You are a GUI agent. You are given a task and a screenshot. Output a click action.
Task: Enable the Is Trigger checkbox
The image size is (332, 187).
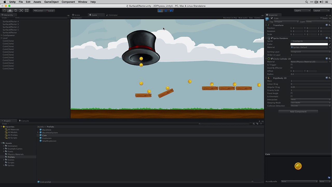pyautogui.click(x=292, y=65)
